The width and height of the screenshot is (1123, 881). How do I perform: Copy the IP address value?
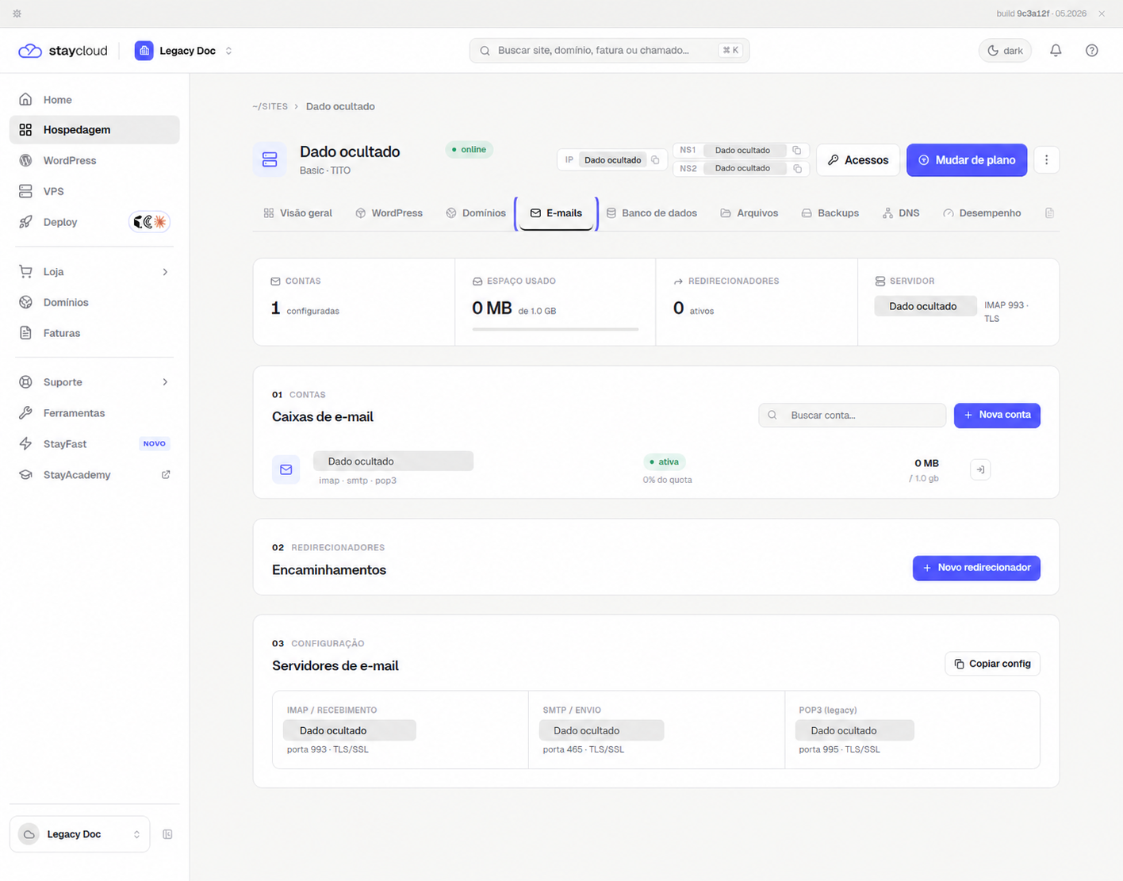coord(655,160)
